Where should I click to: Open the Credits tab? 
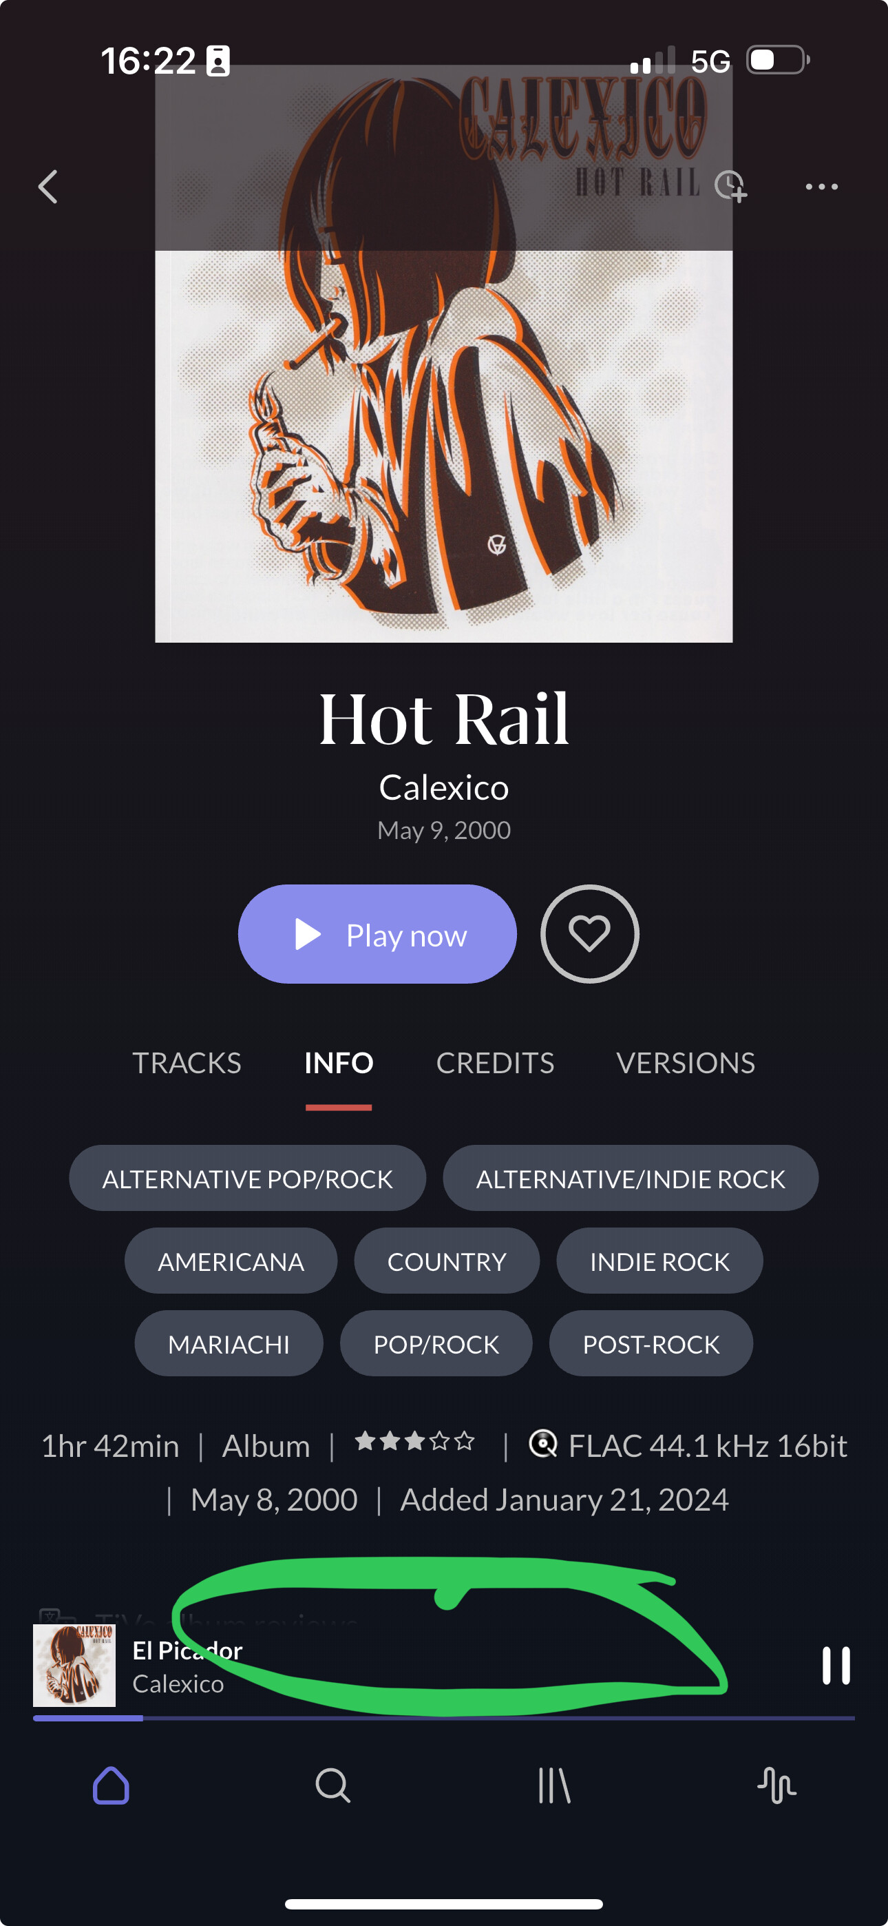coord(495,1062)
